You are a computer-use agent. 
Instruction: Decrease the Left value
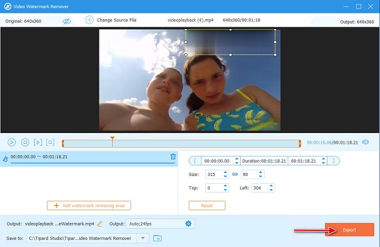[271, 190]
